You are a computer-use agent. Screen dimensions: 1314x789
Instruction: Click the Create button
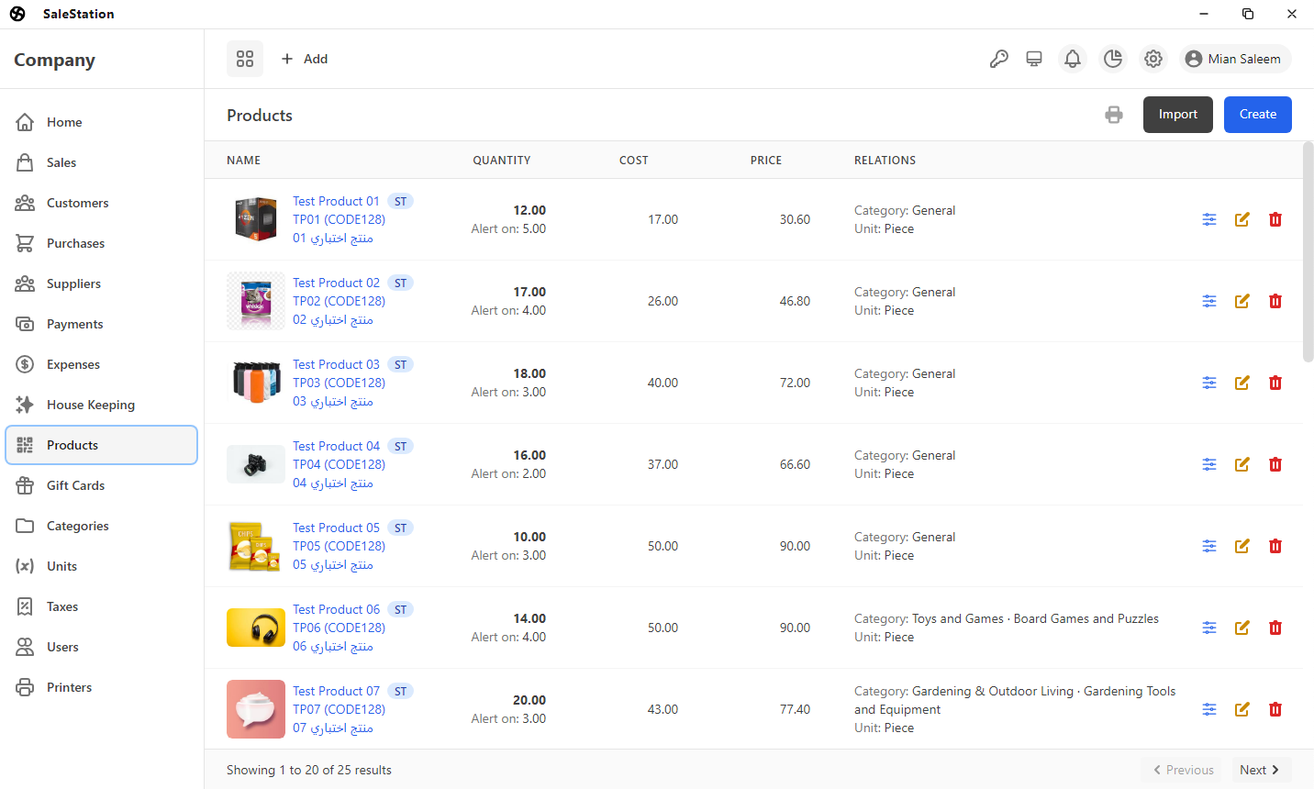[1257, 114]
